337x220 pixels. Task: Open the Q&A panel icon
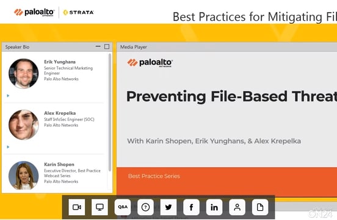tap(123, 207)
